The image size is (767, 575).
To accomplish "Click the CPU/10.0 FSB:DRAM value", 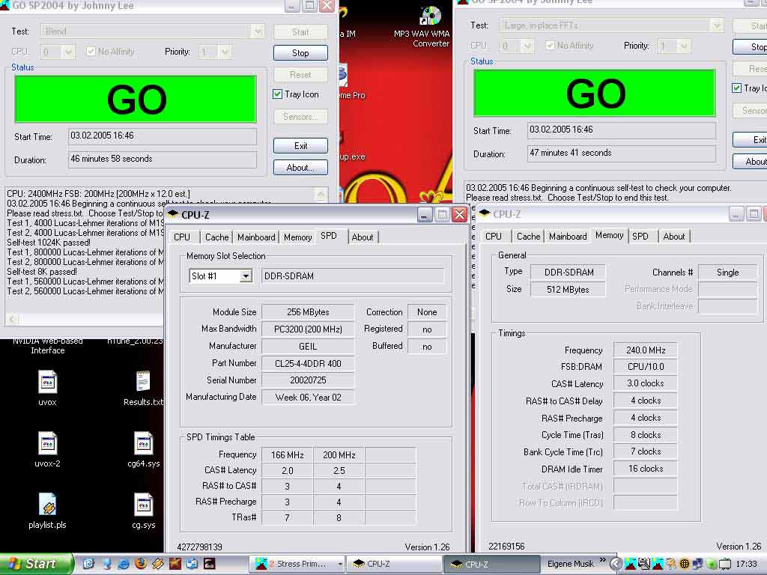I will 646,367.
